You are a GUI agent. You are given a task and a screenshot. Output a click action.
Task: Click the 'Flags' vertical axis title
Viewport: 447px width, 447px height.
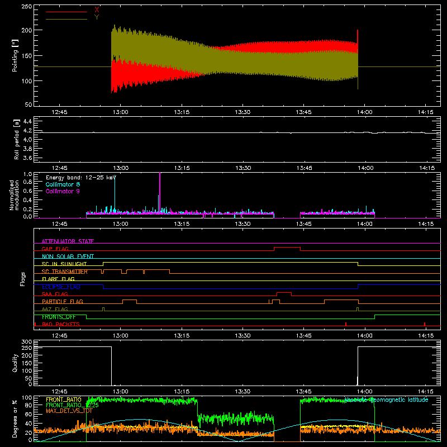coord(23,279)
